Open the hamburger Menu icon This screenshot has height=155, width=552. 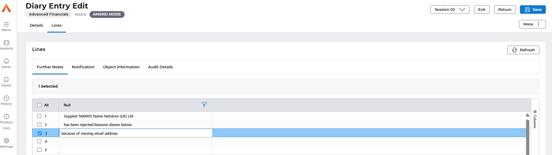point(6,24)
